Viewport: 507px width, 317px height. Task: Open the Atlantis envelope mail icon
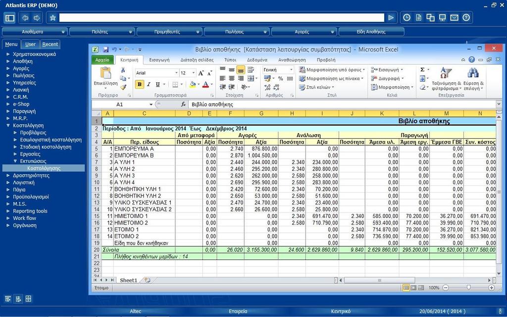455,18
